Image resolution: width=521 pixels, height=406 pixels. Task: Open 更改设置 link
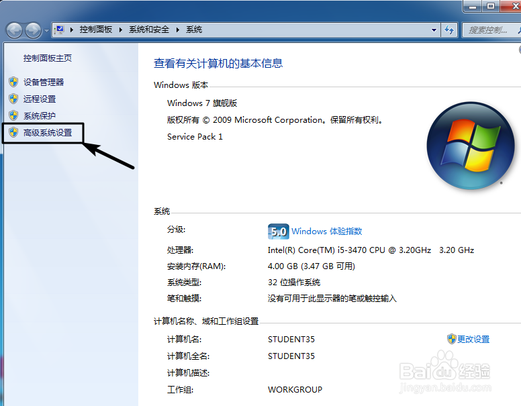click(473, 339)
